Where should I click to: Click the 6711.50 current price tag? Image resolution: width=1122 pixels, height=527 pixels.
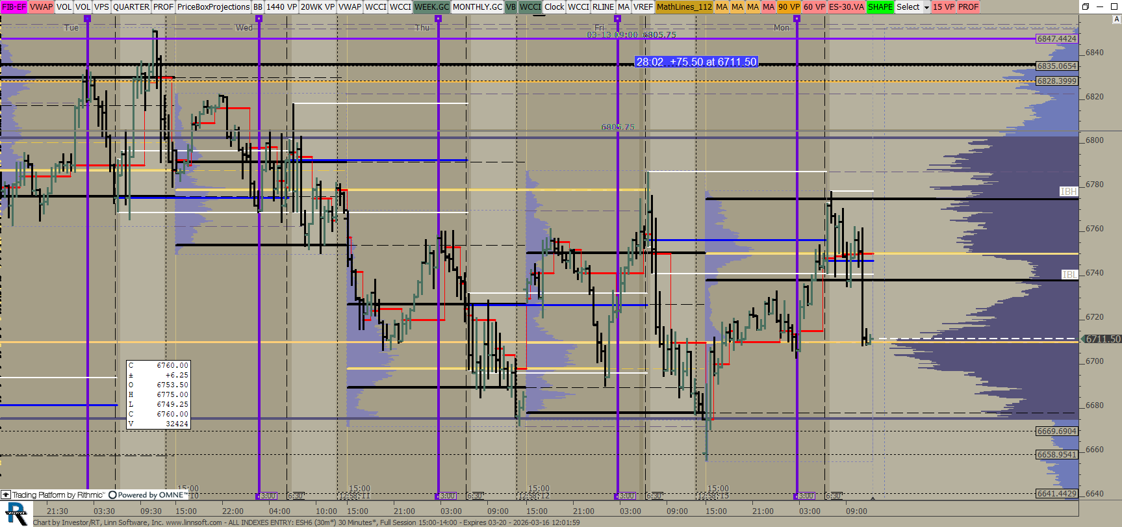click(x=1102, y=339)
